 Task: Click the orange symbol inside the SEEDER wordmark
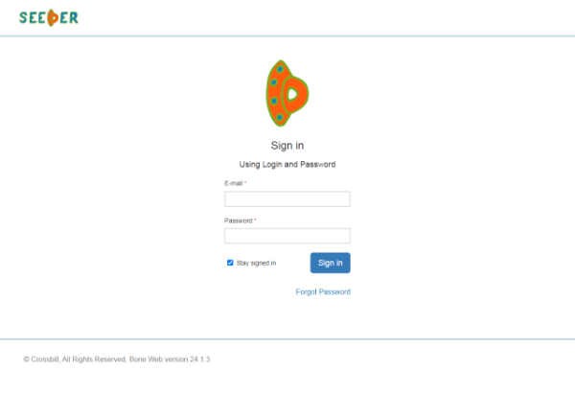click(53, 17)
